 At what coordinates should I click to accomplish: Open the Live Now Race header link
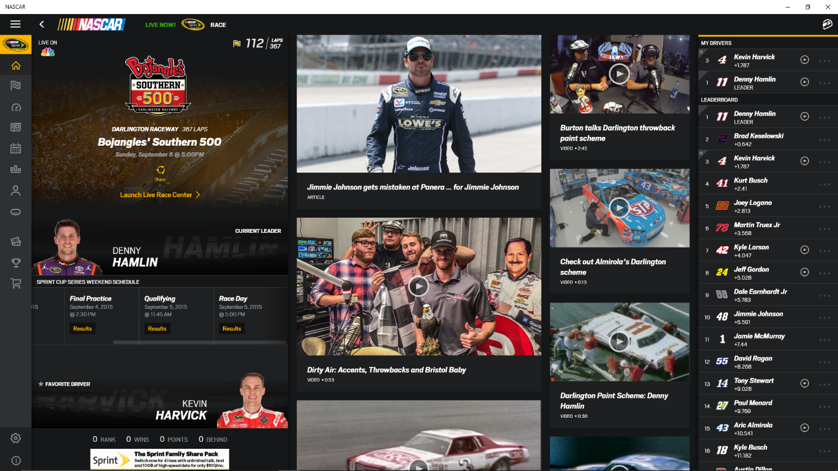click(x=186, y=25)
